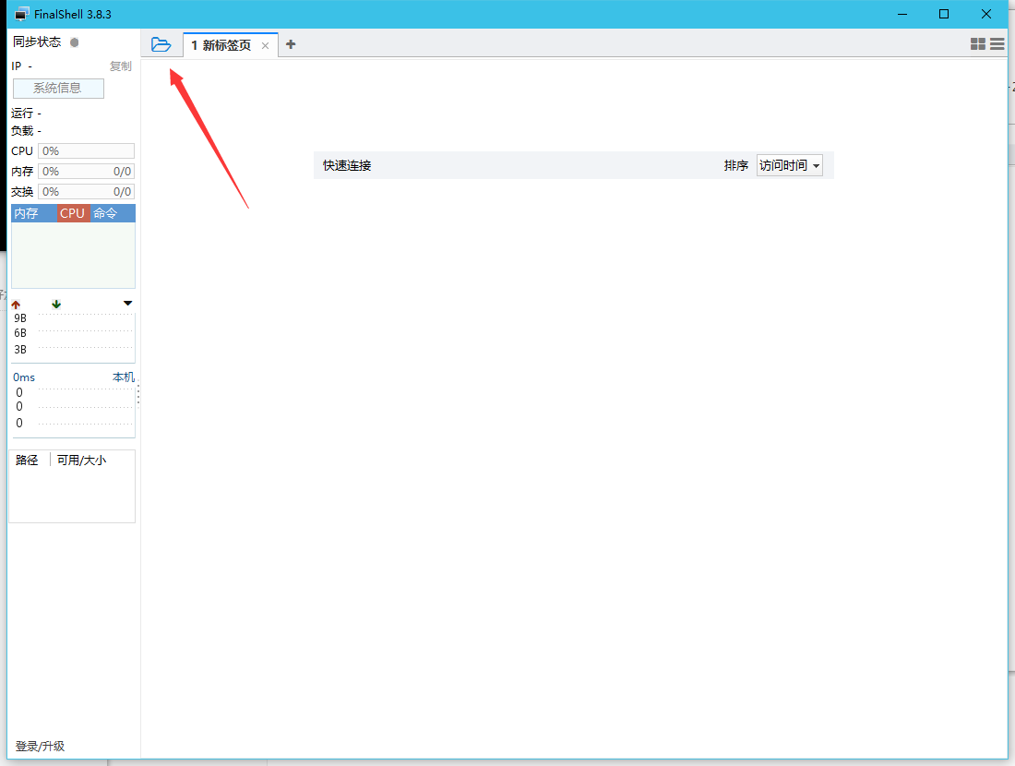Switch to grid view layout icon
The image size is (1015, 766).
[x=978, y=44]
